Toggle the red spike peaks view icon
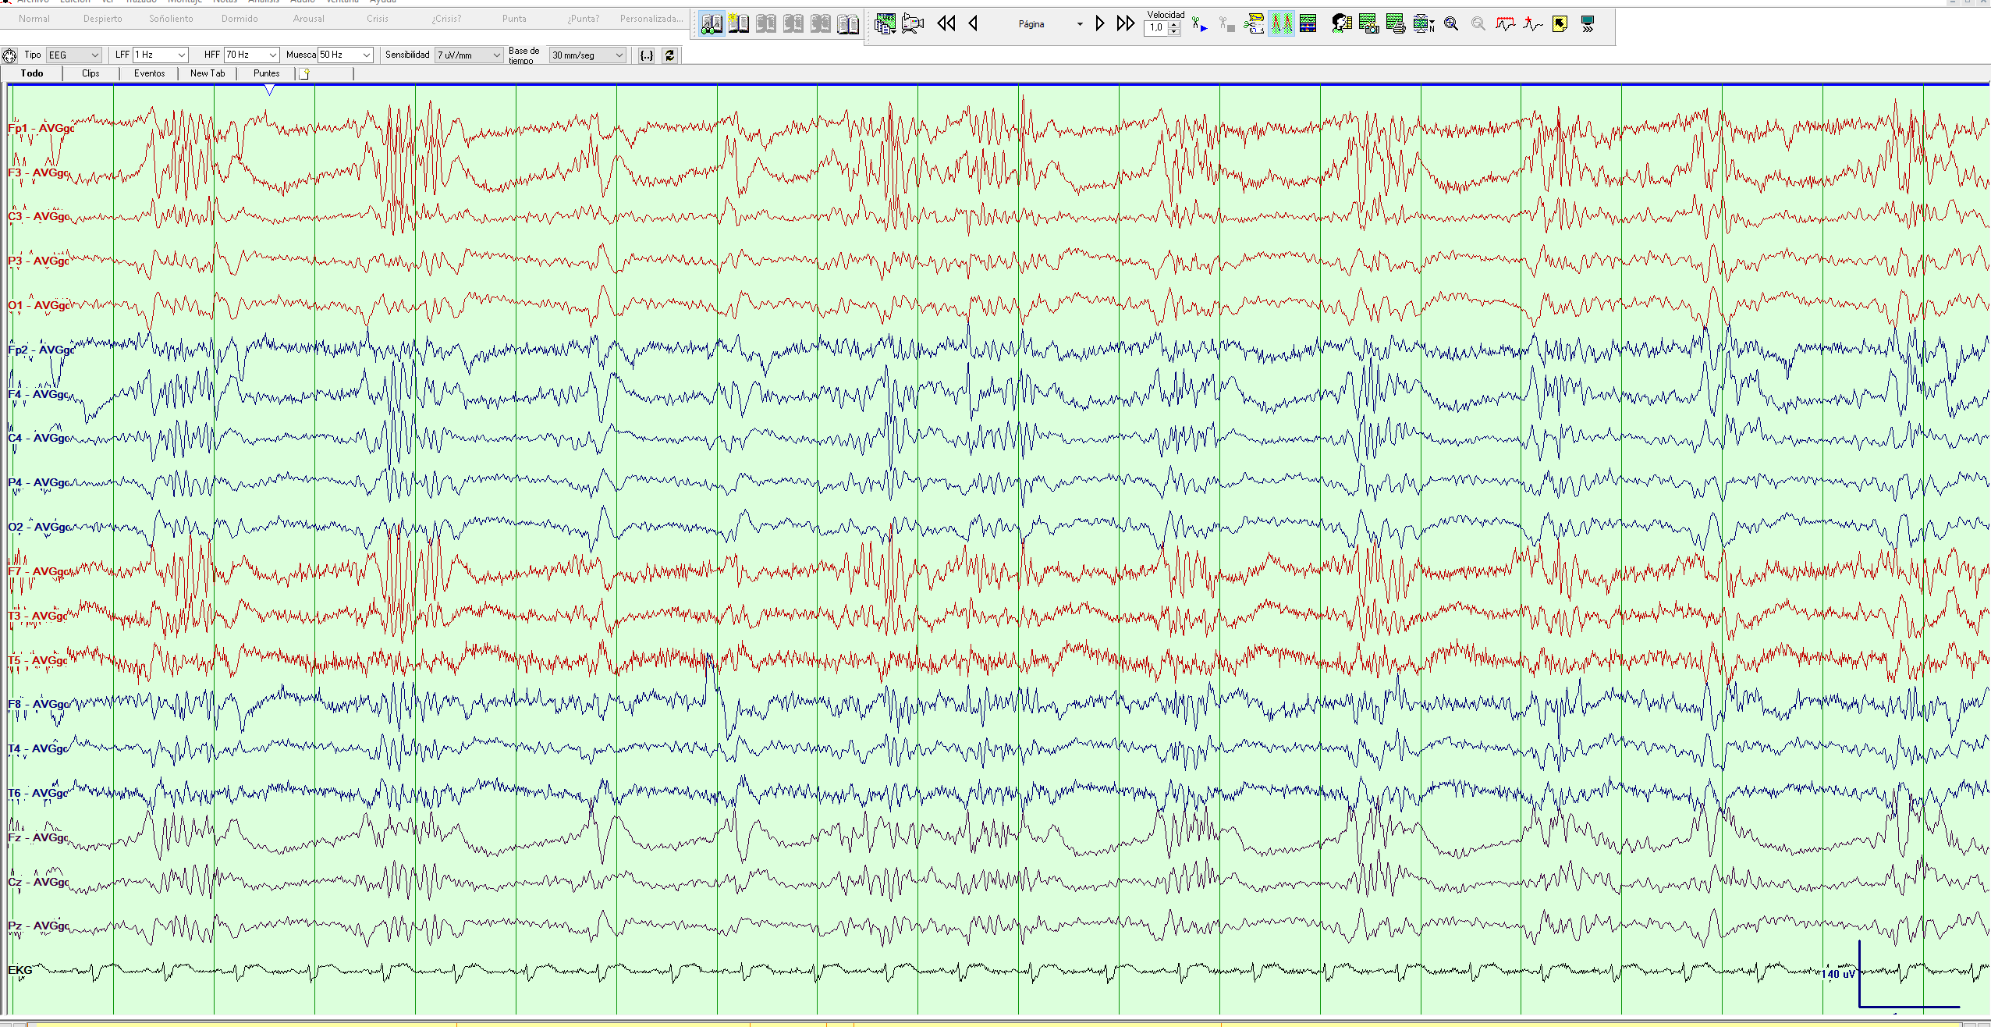1991x1027 pixels. point(1281,24)
